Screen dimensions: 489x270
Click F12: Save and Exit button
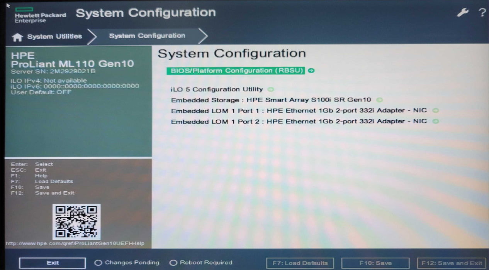pyautogui.click(x=452, y=263)
